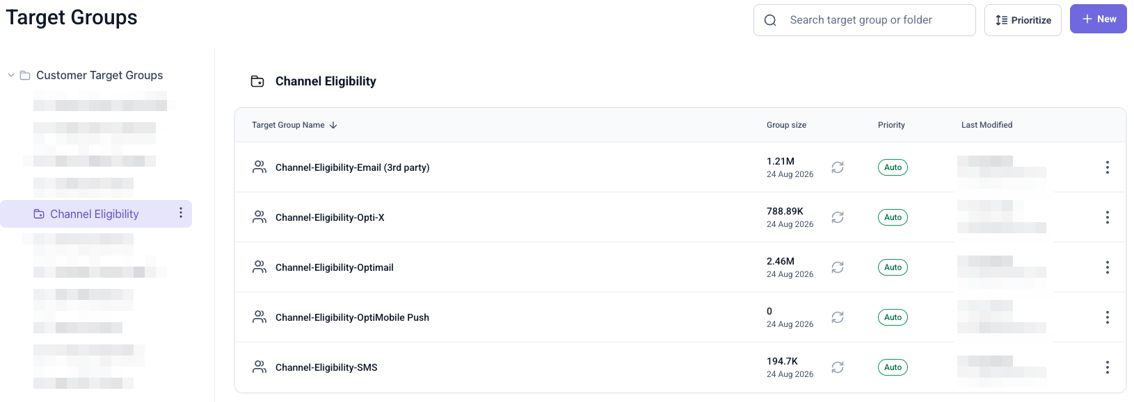Viewport: 1134px width, 402px height.
Task: Click the Channel Eligibility header folder icon
Action: 257,81
